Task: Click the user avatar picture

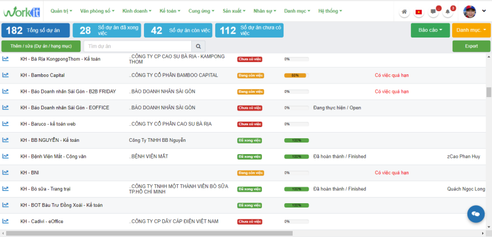Action: (469, 12)
